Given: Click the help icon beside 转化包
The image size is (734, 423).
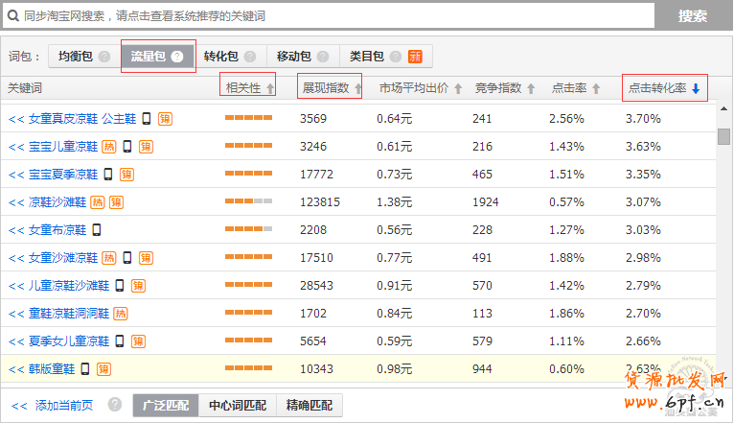Looking at the screenshot, I should (249, 57).
